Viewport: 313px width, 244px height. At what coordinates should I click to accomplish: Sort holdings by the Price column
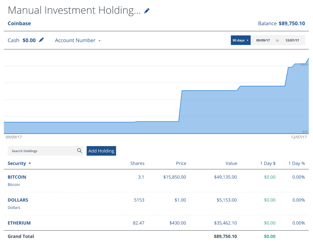coord(181,163)
